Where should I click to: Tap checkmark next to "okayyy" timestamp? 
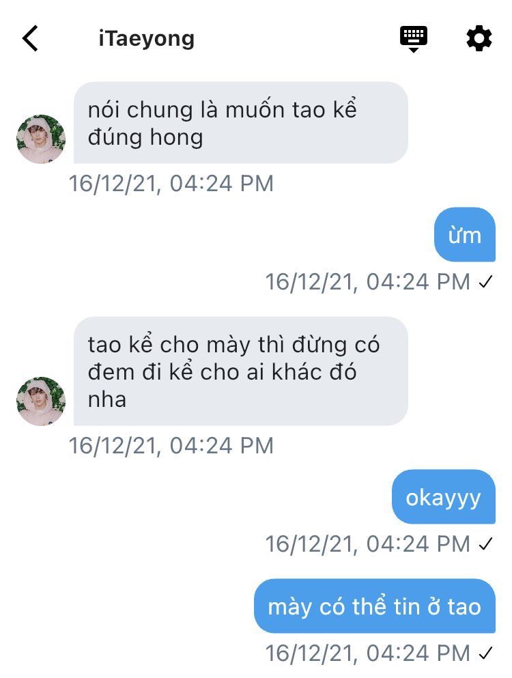[485, 544]
